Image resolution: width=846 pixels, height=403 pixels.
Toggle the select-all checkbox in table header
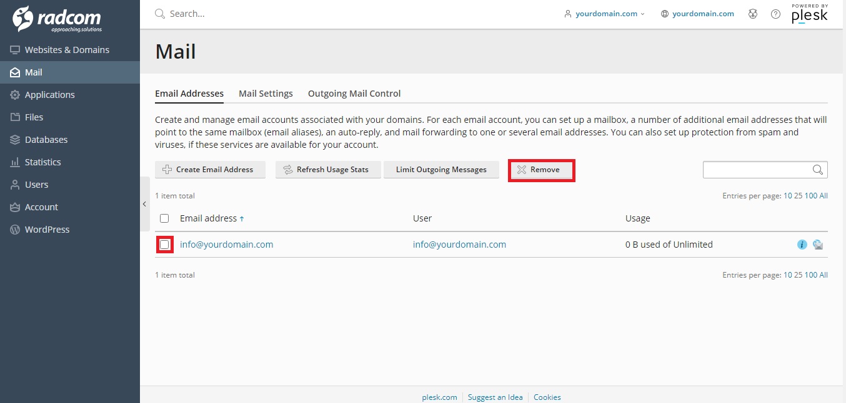[164, 218]
